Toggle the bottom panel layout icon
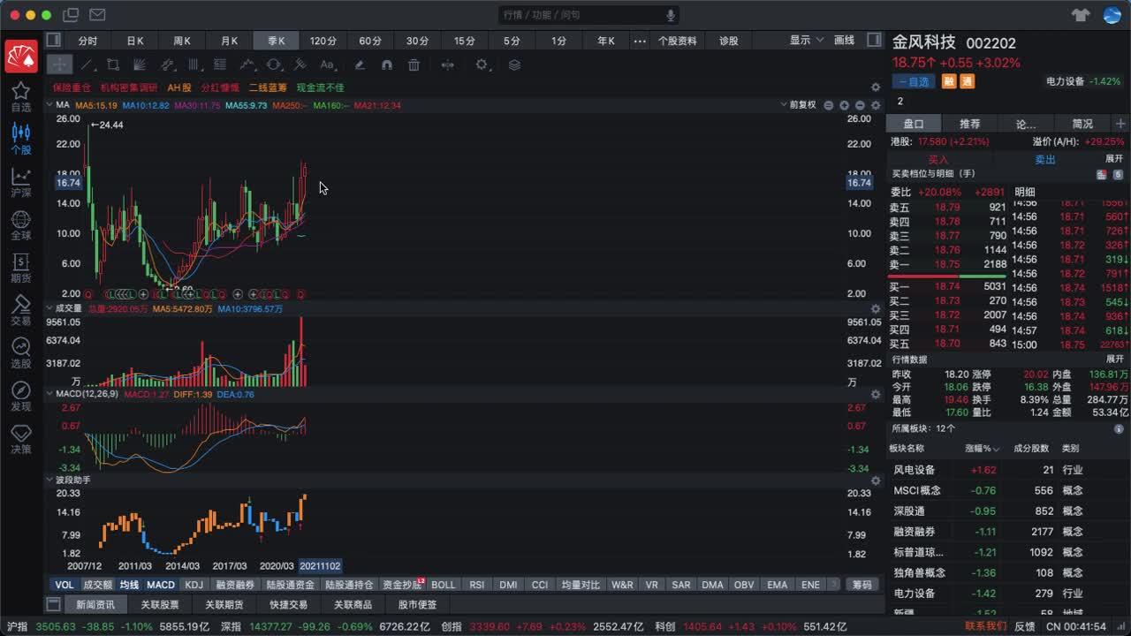This screenshot has height=636, width=1131. coord(53,605)
